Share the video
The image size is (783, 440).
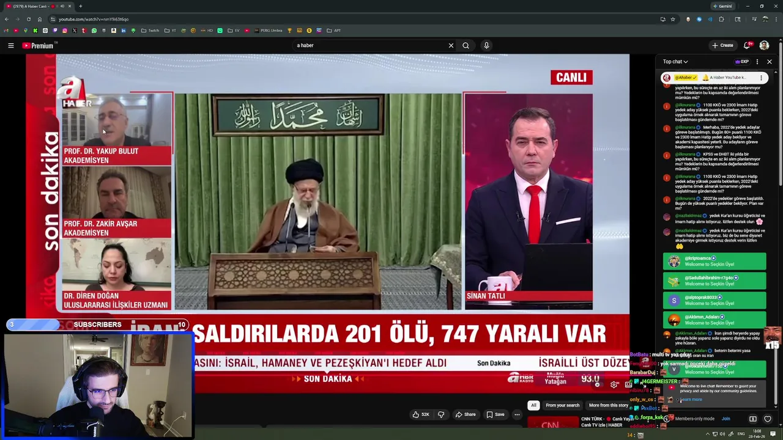[465, 414]
